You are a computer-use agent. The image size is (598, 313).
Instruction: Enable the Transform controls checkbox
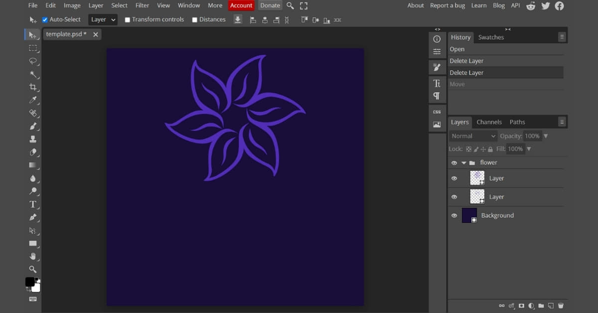pyautogui.click(x=127, y=20)
